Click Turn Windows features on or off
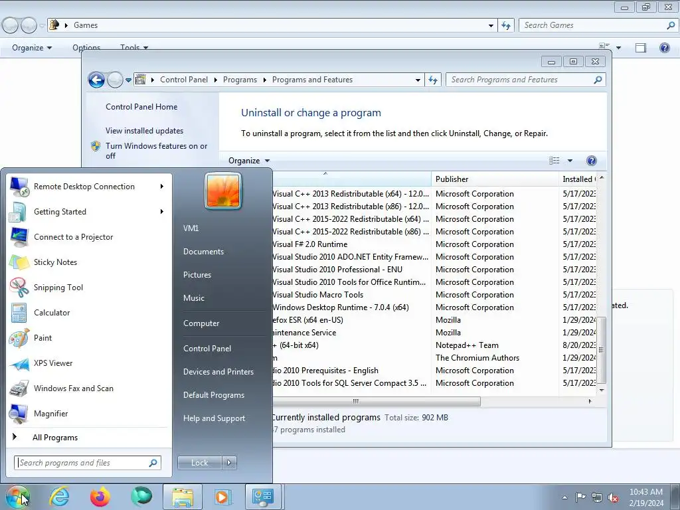680x510 pixels. (x=156, y=151)
